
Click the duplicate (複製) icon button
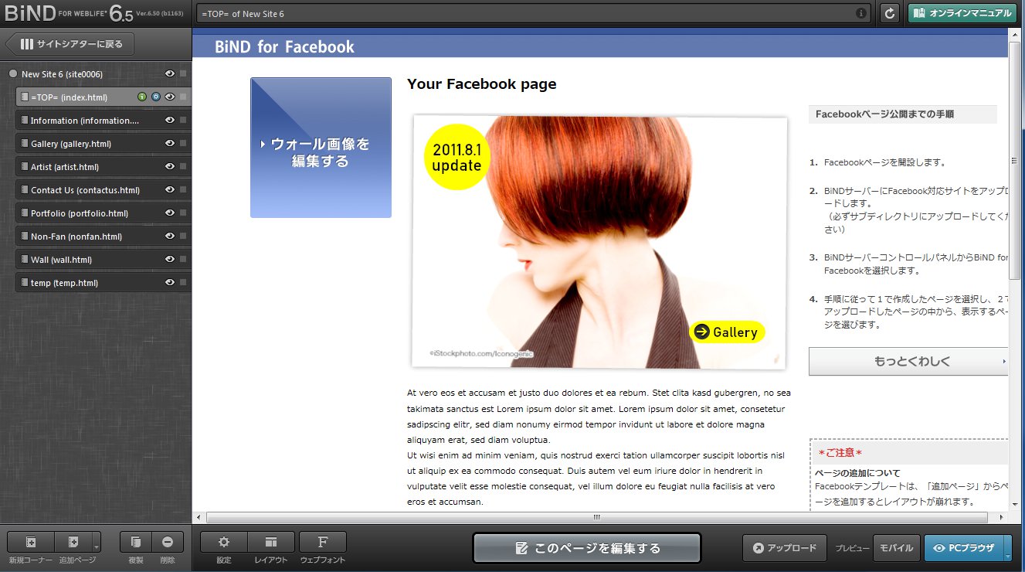click(x=136, y=542)
